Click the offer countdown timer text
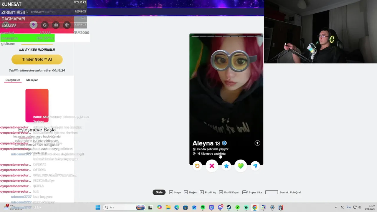The image size is (377, 212). tap(37, 70)
